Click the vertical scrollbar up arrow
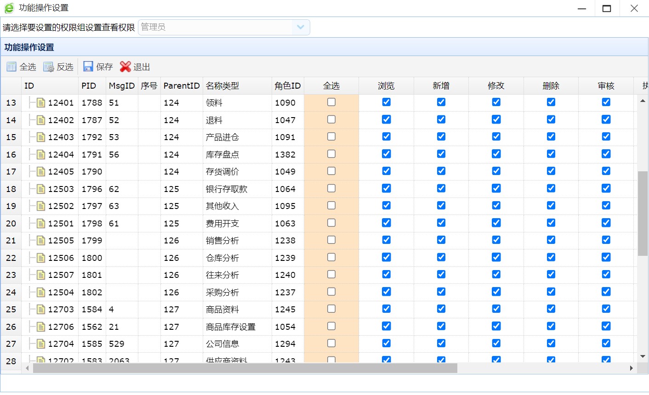This screenshot has width=649, height=395. [643, 101]
